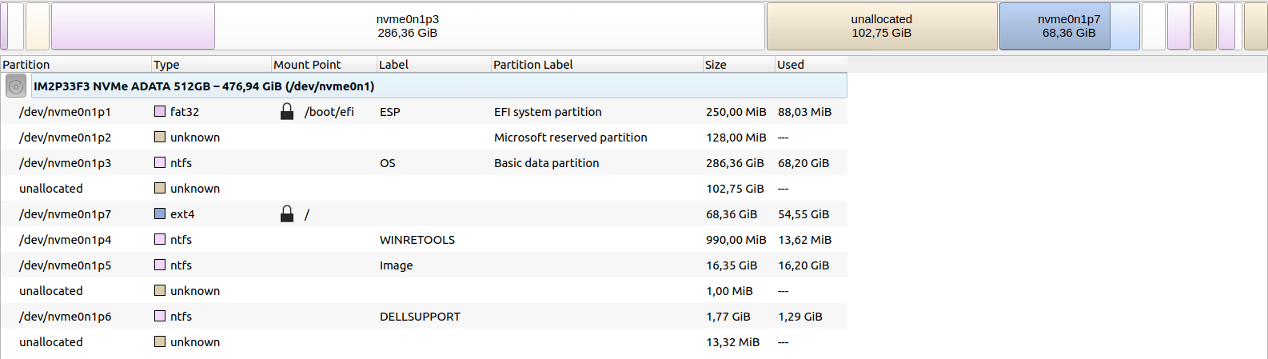Click the 16,35 GiB size value
The image size is (1268, 359).
coord(732,265)
